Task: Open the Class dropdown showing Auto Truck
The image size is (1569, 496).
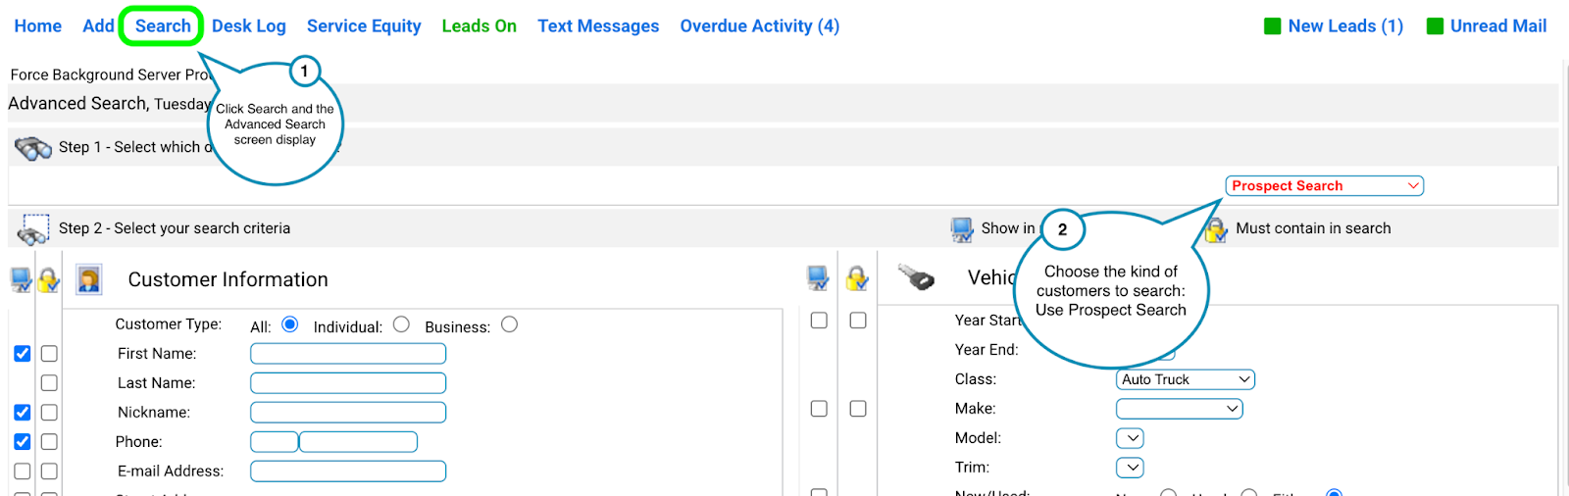Action: pyautogui.click(x=1185, y=379)
